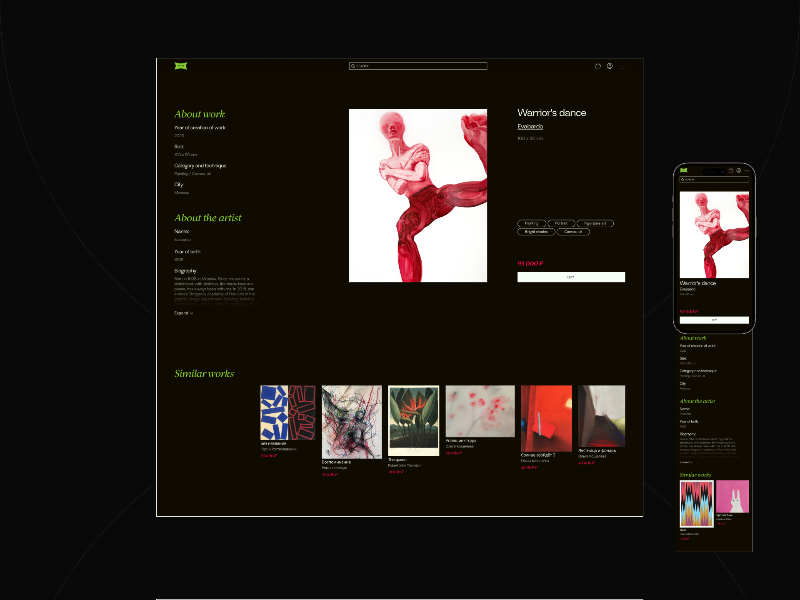800x600 pixels.
Task: Expand the artist biography on desktop
Action: [x=183, y=313]
